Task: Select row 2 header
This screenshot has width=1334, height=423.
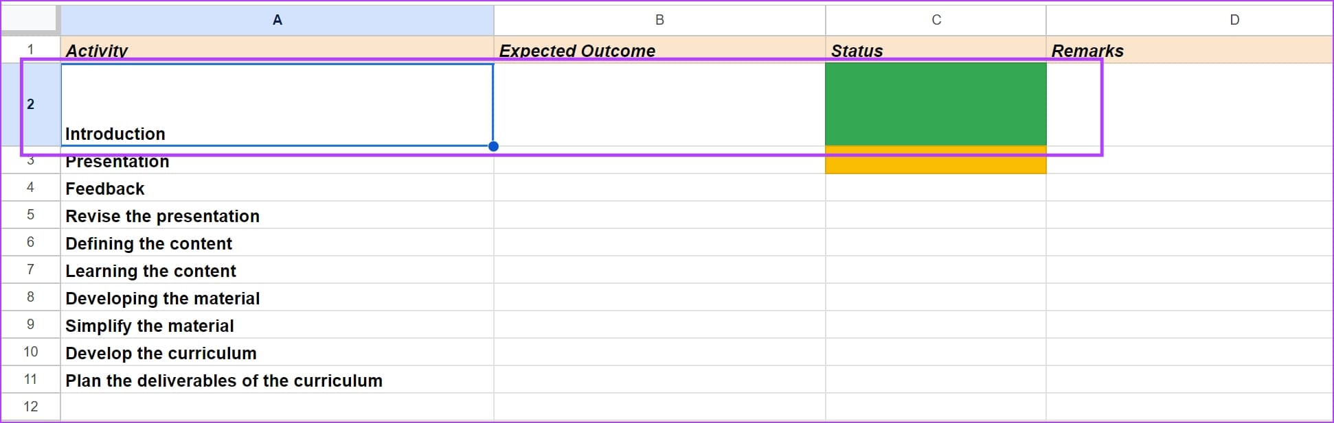Action: 30,104
